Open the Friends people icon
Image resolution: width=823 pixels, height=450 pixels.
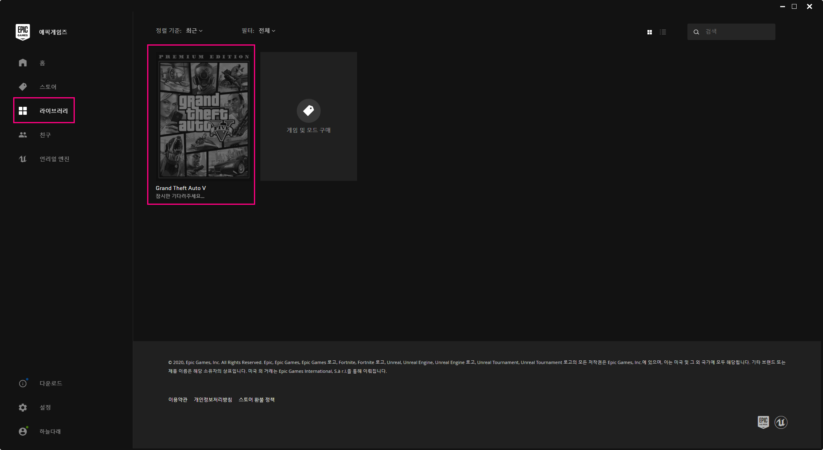(x=23, y=135)
